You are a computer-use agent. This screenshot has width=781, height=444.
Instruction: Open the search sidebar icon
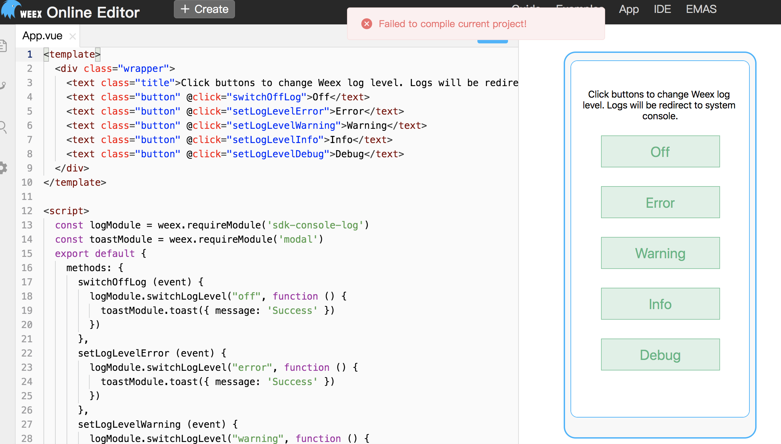pos(3,127)
